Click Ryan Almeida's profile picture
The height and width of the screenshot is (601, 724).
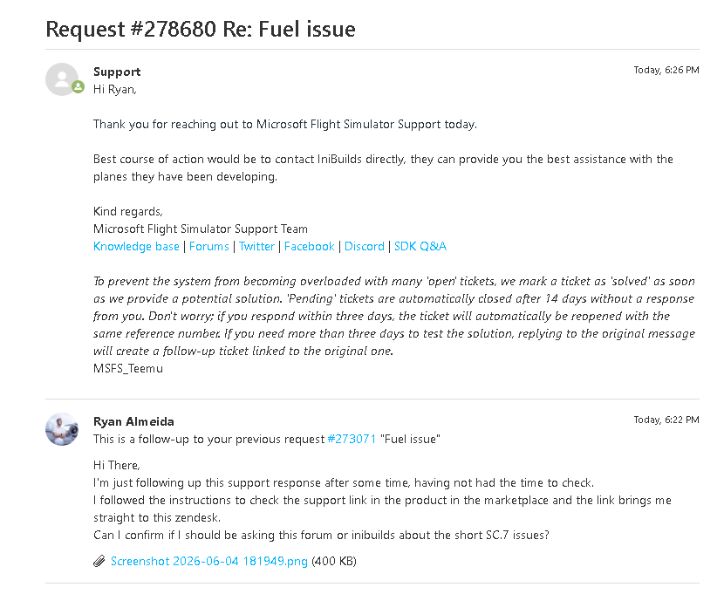tap(62, 429)
